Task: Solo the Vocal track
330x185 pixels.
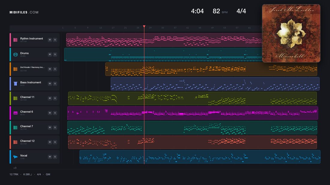Action: [x=55, y=157]
